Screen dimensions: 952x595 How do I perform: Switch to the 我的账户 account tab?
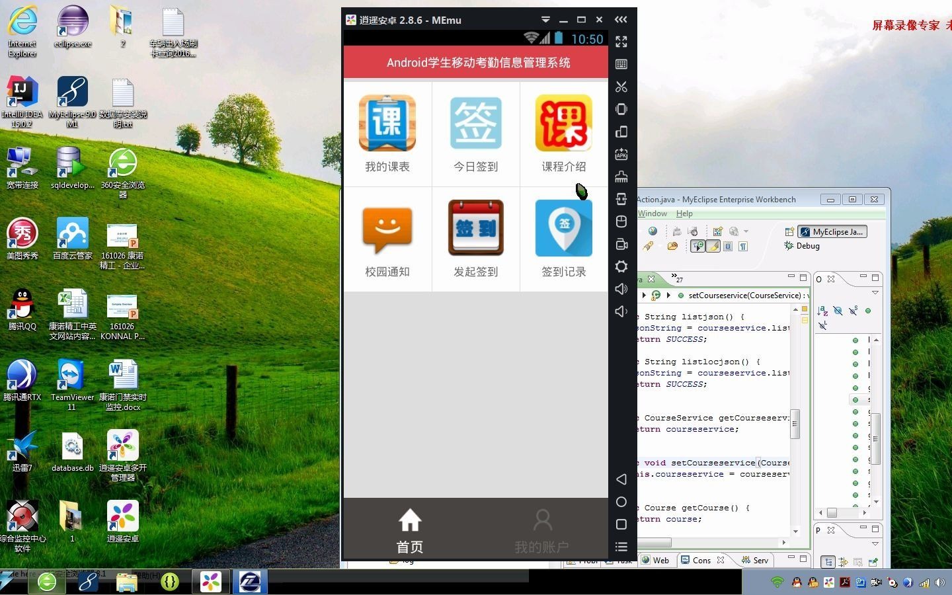(541, 531)
